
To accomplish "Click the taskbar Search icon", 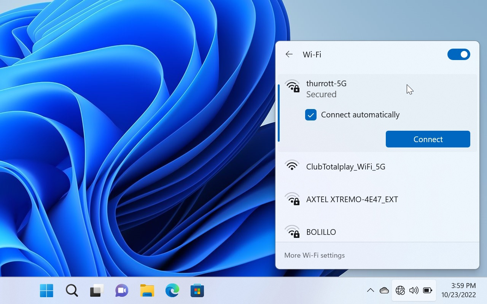I will click(72, 291).
